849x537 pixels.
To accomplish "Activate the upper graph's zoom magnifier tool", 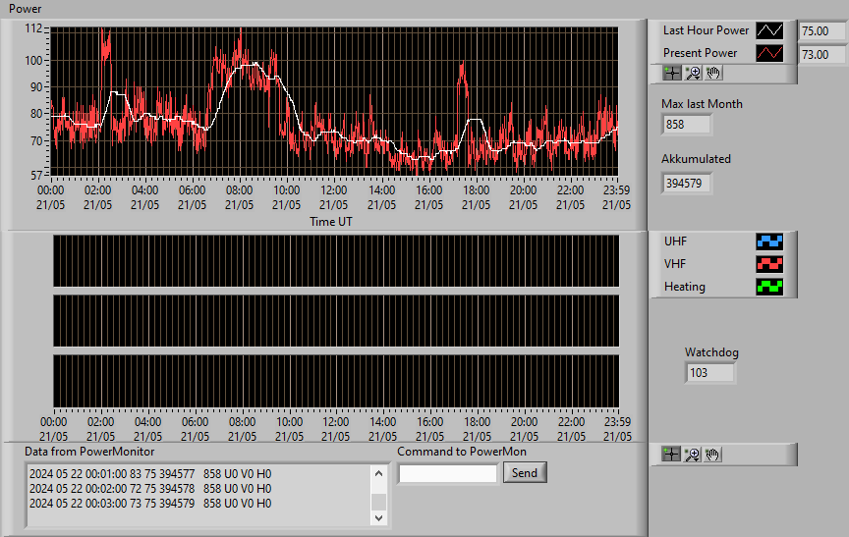I will coord(693,73).
